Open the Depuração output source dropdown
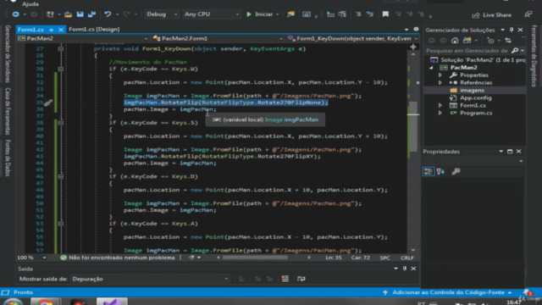 pyautogui.click(x=150, y=279)
